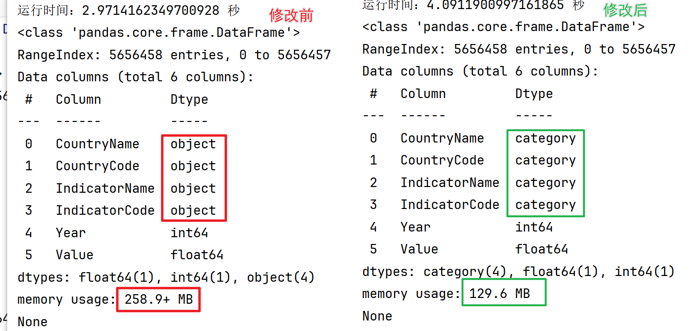
Task: Click float64 dtype in the right output
Action: pos(541,249)
